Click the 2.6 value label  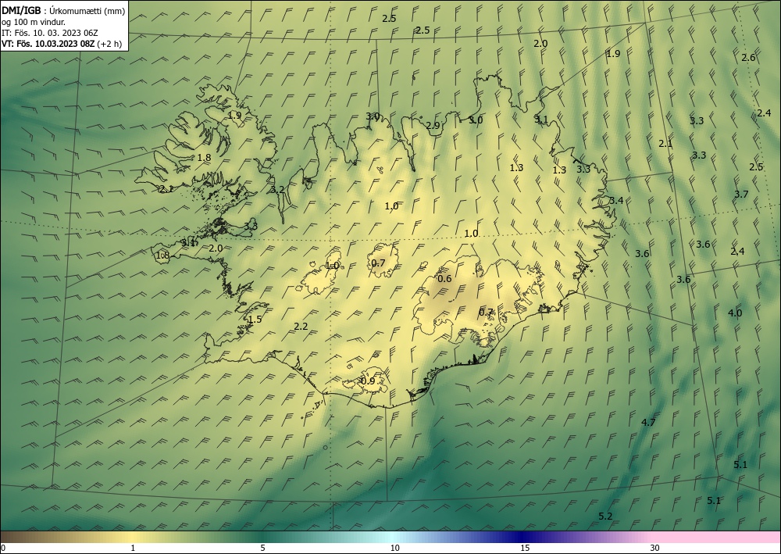[x=749, y=57]
